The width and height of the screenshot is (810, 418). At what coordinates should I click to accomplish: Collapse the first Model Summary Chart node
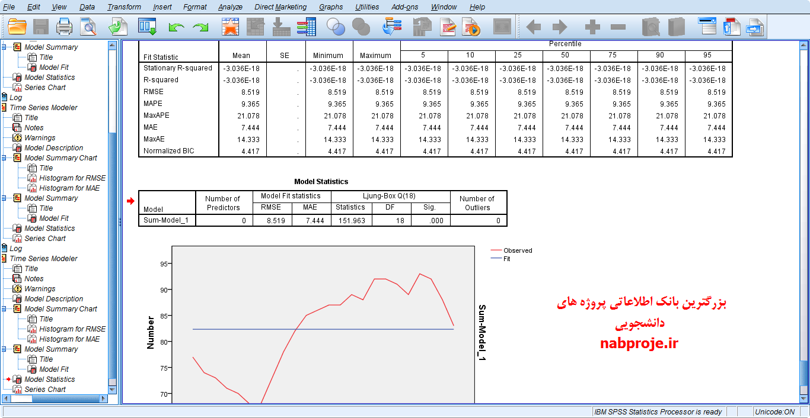[4, 158]
